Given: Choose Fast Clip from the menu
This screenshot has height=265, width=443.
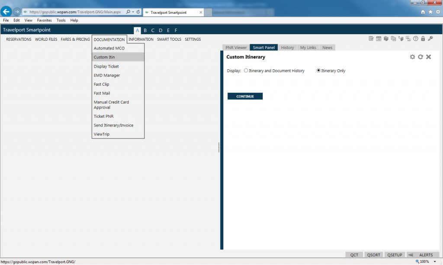Looking at the screenshot, I should [118, 84].
